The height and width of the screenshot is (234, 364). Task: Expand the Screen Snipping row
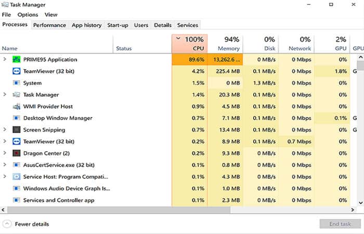point(5,129)
